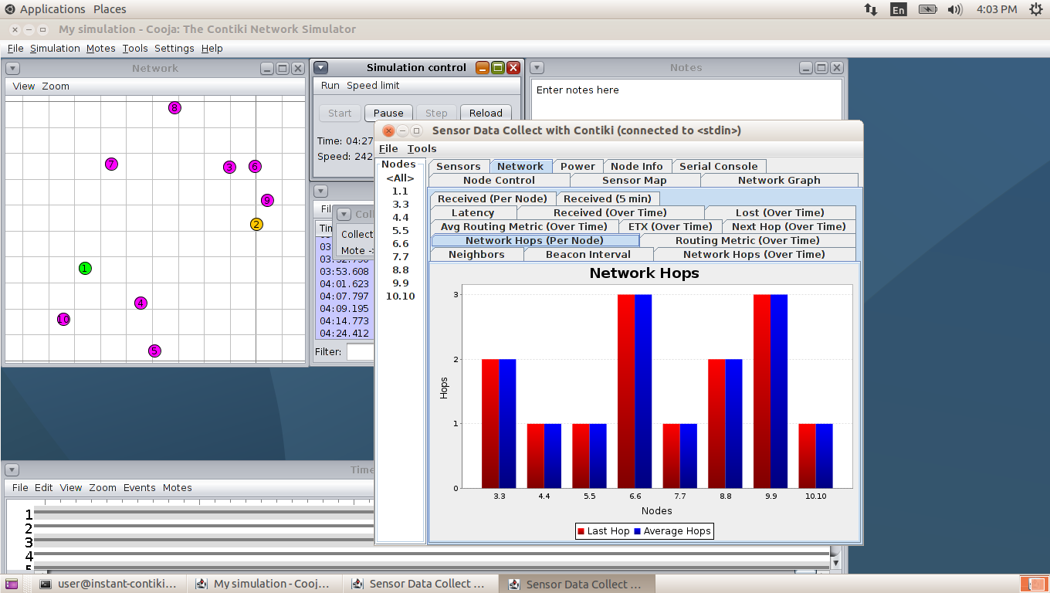Image resolution: width=1050 pixels, height=593 pixels.
Task: Select mote 9 in the Network view
Action: 268,200
